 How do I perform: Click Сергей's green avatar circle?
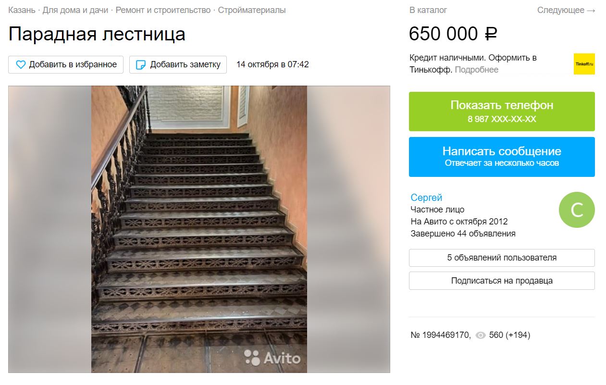tap(577, 210)
